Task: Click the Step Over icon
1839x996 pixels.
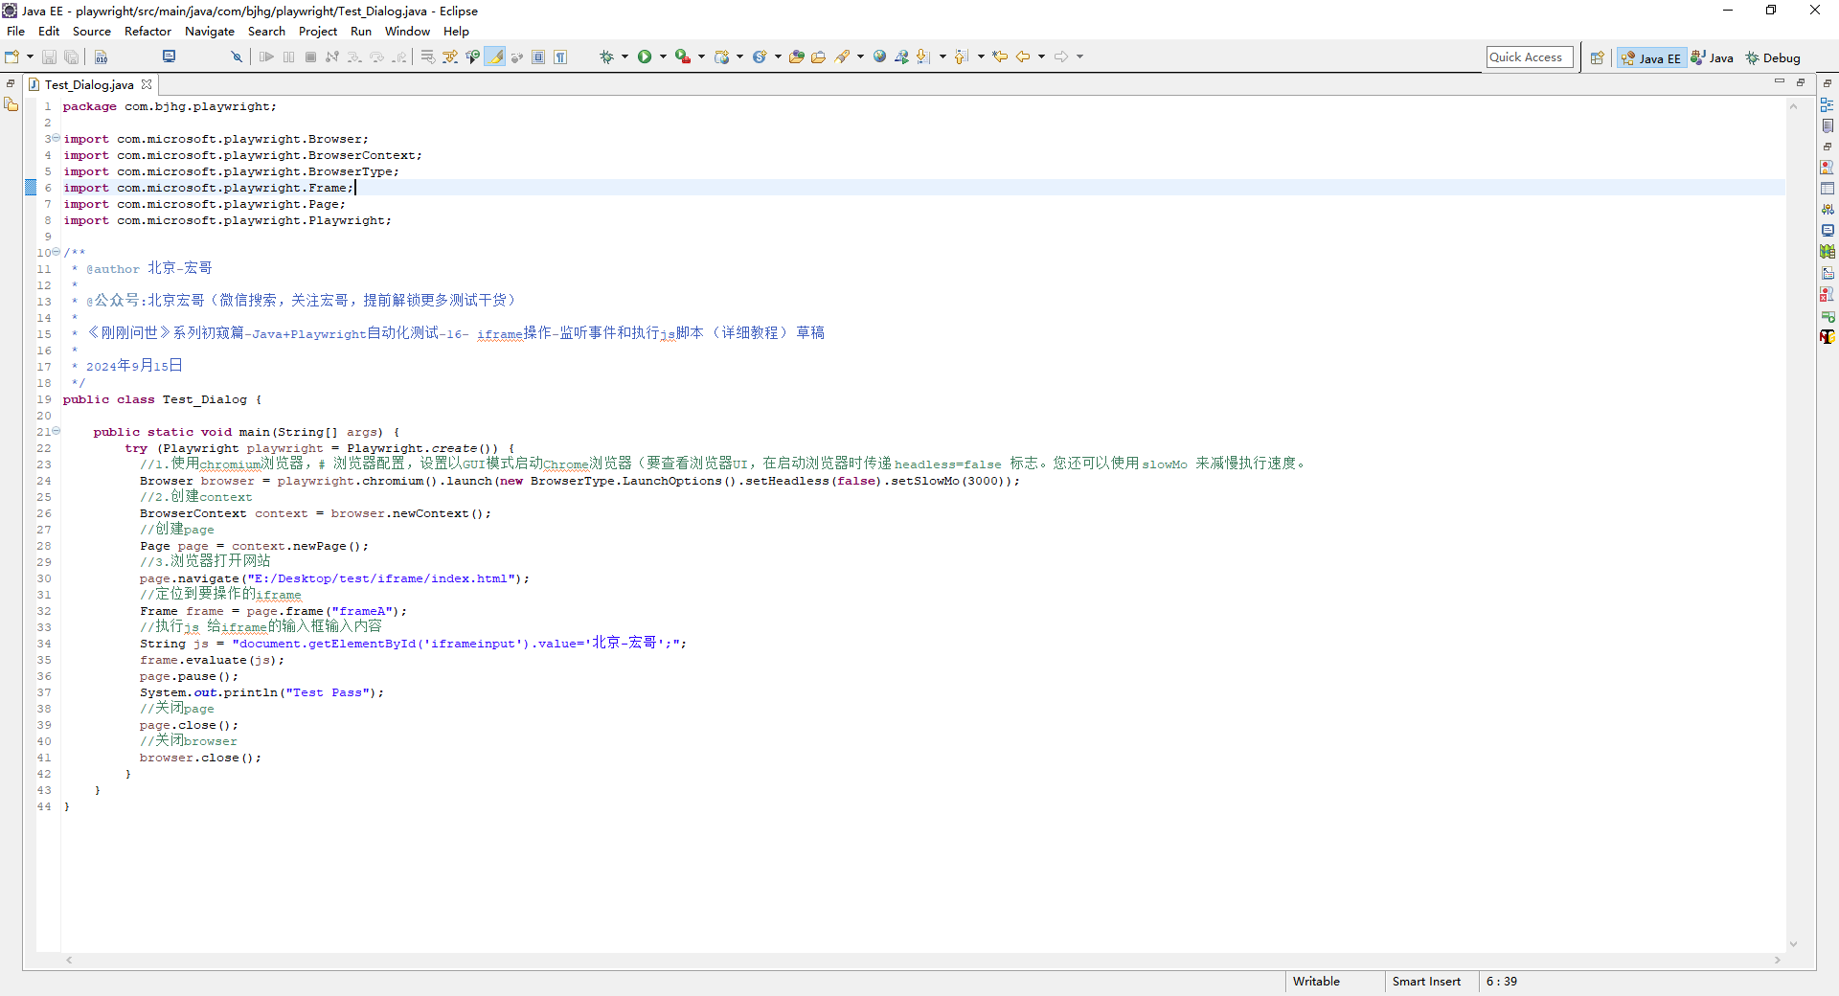Action: (376, 57)
